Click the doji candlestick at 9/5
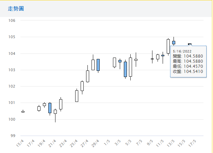Viewport: 213px width, 153px height. click(152, 59)
